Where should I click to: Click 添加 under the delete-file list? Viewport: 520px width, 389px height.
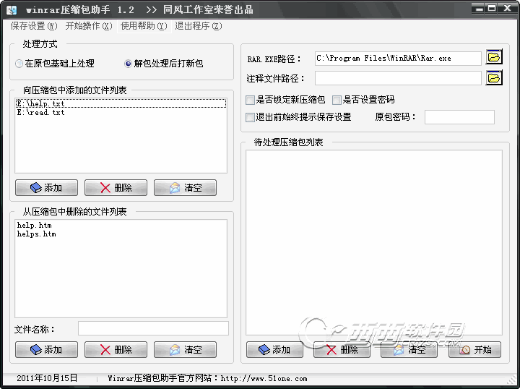pyautogui.click(x=46, y=349)
